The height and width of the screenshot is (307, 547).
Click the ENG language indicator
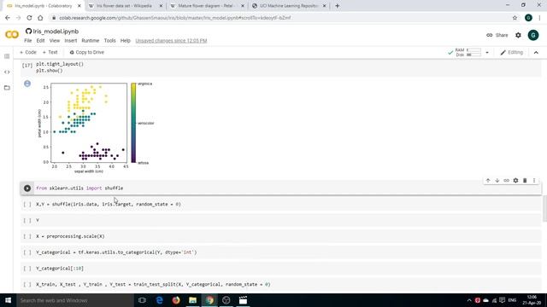coord(512,300)
